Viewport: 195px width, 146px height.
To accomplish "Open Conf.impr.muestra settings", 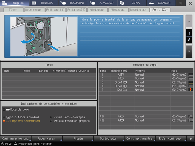I will (x=140, y=138).
